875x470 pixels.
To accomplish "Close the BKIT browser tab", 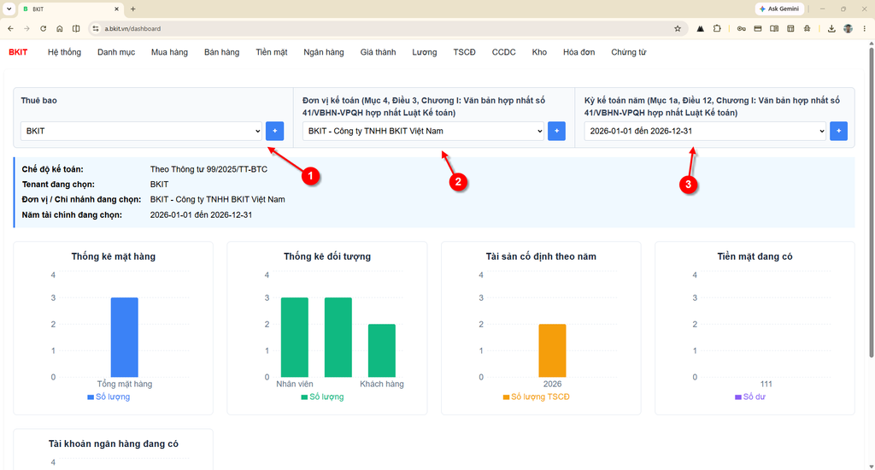I will coord(116,9).
